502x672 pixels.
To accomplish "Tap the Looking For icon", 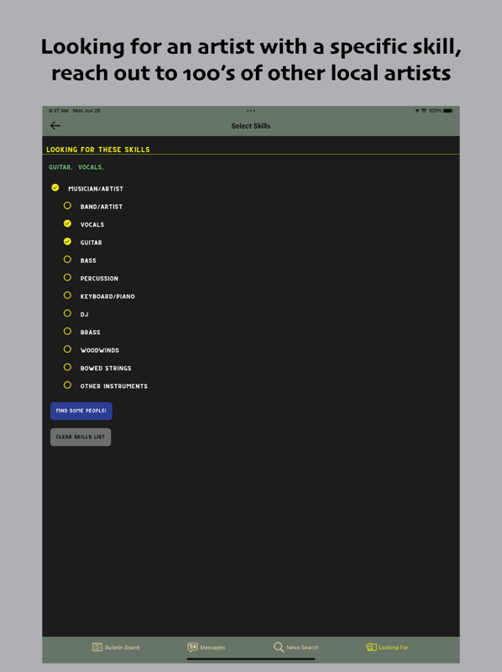I will click(371, 647).
